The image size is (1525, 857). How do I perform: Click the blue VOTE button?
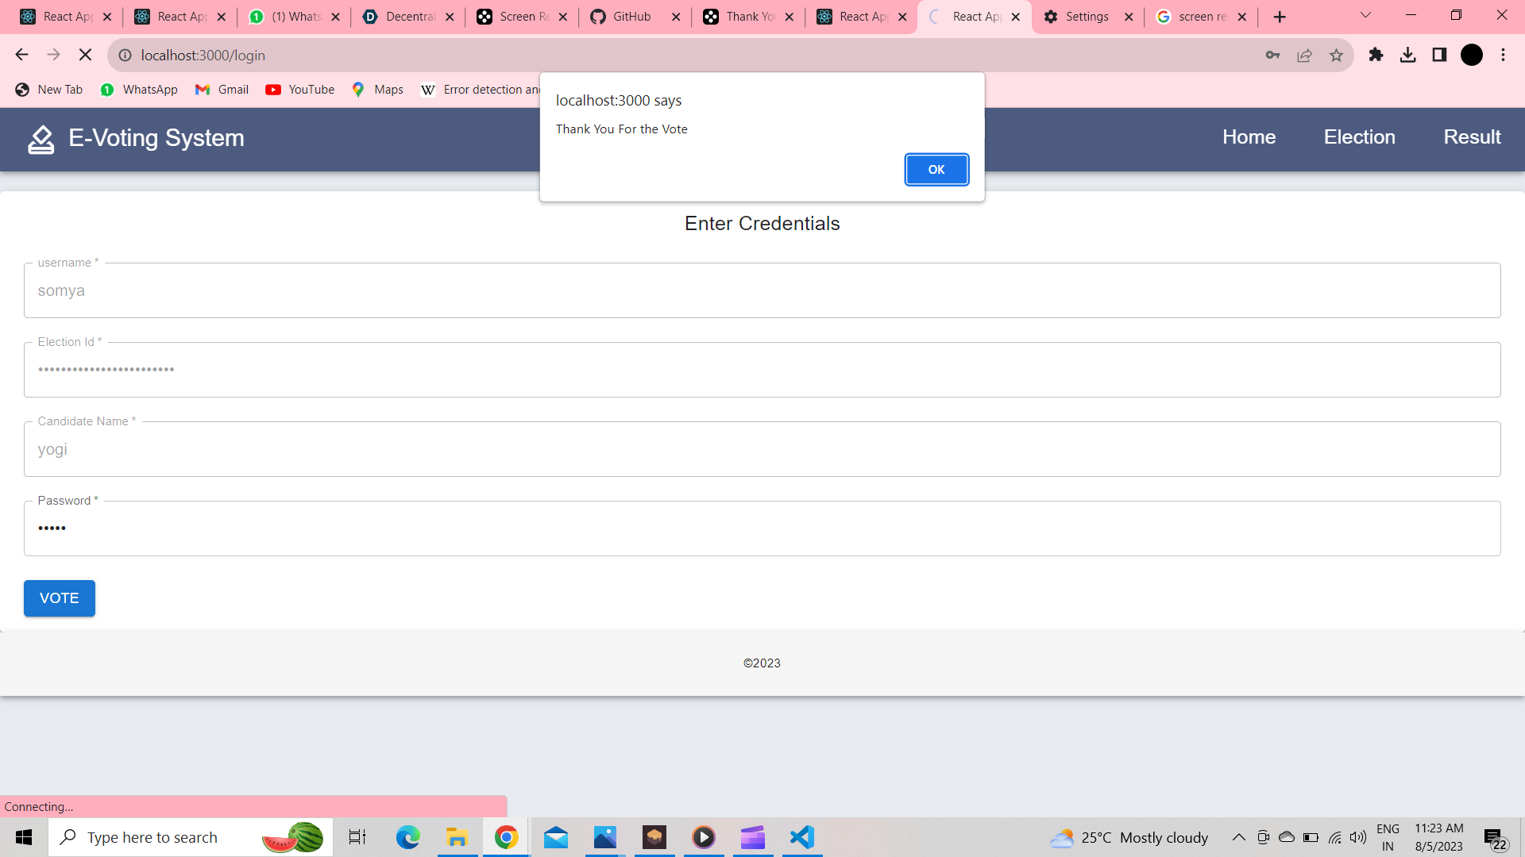click(60, 598)
